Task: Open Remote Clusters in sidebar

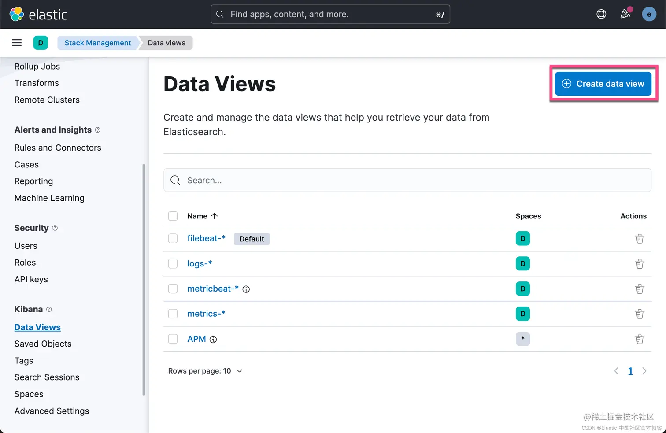Action: click(x=47, y=100)
